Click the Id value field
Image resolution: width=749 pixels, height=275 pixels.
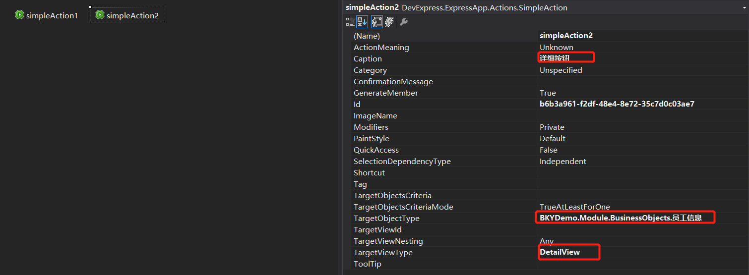617,104
